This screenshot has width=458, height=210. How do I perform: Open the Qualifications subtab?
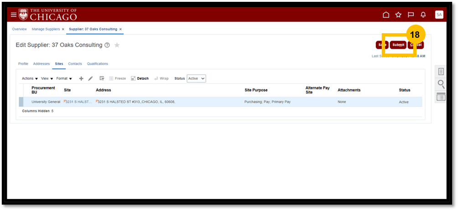[97, 64]
